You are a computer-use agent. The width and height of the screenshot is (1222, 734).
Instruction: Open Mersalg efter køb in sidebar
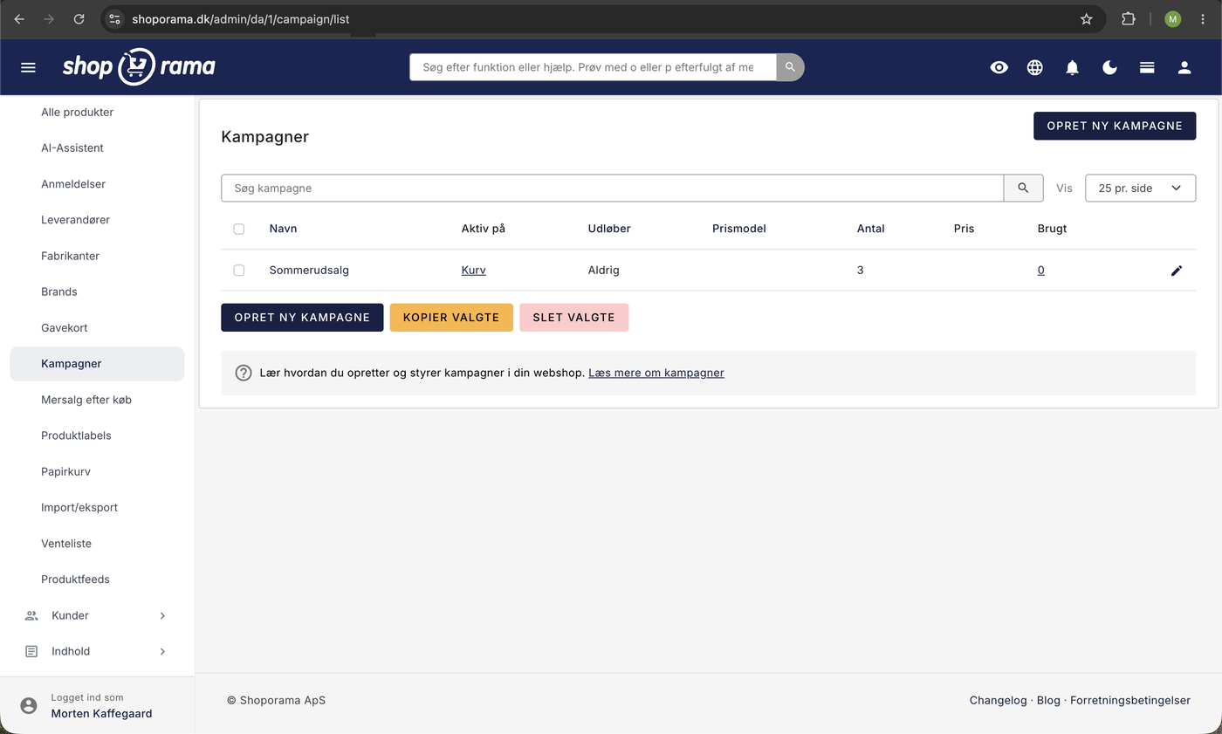[x=86, y=400]
